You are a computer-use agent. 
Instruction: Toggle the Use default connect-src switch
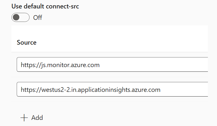[x=20, y=17]
